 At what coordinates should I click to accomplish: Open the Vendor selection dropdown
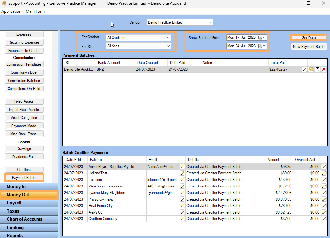click(x=210, y=22)
